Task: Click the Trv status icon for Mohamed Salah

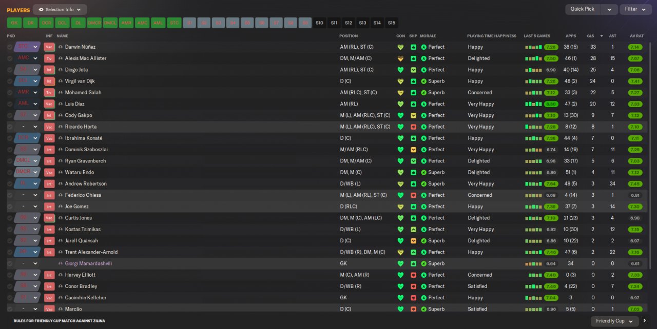Action: [x=49, y=93]
